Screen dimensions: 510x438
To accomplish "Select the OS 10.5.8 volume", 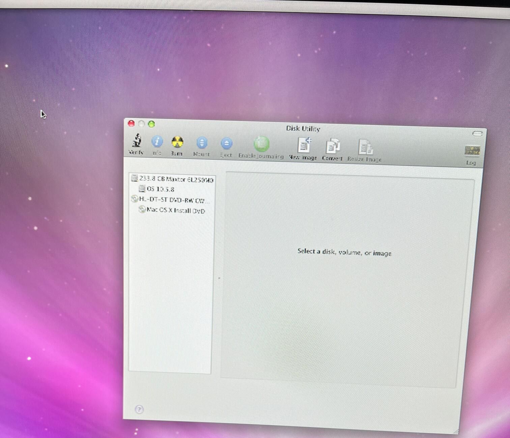I will click(x=157, y=189).
